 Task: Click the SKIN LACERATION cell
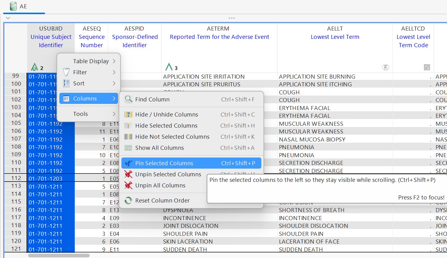click(219, 241)
